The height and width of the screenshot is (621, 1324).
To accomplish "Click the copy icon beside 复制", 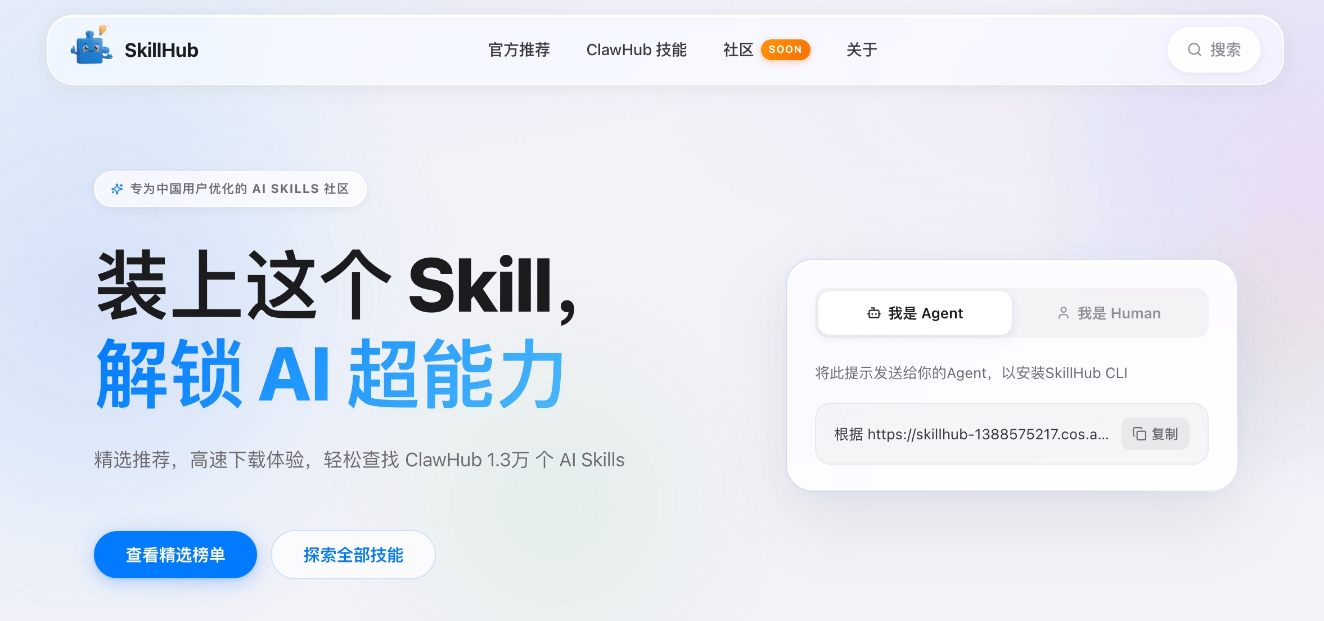I will pyautogui.click(x=1140, y=434).
